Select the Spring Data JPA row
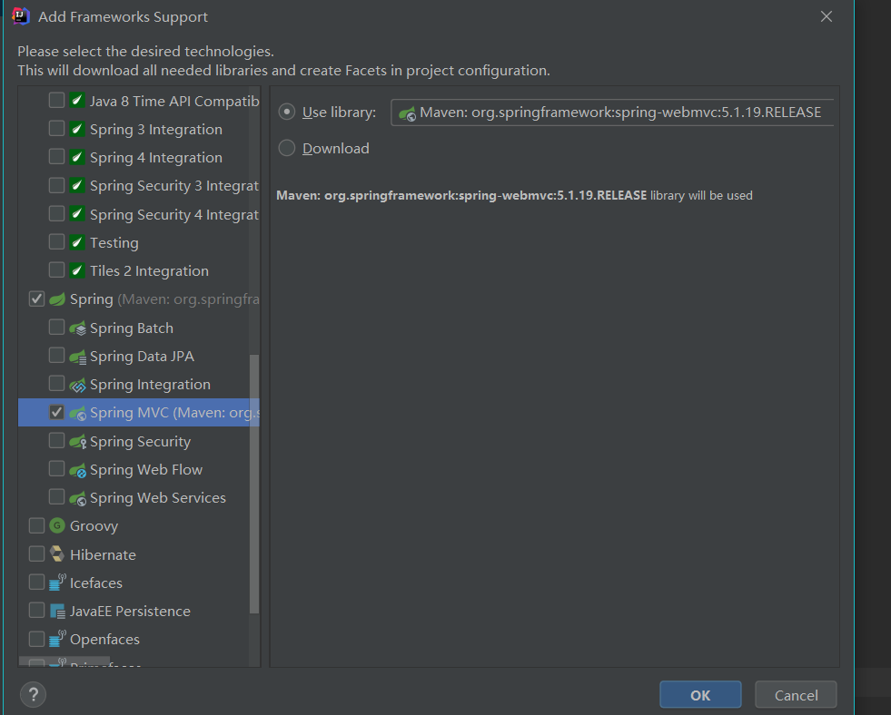The image size is (891, 715). (139, 356)
